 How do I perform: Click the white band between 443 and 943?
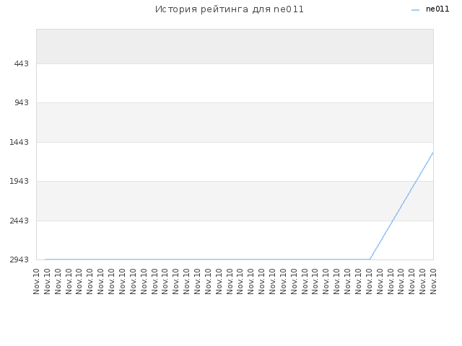click(235, 83)
